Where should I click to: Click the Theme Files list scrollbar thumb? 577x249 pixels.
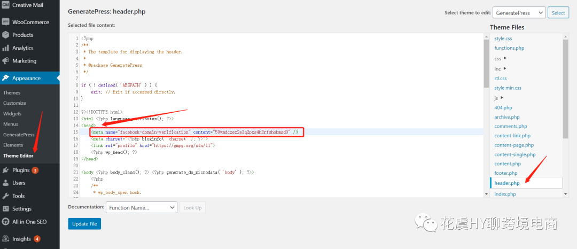[566, 89]
